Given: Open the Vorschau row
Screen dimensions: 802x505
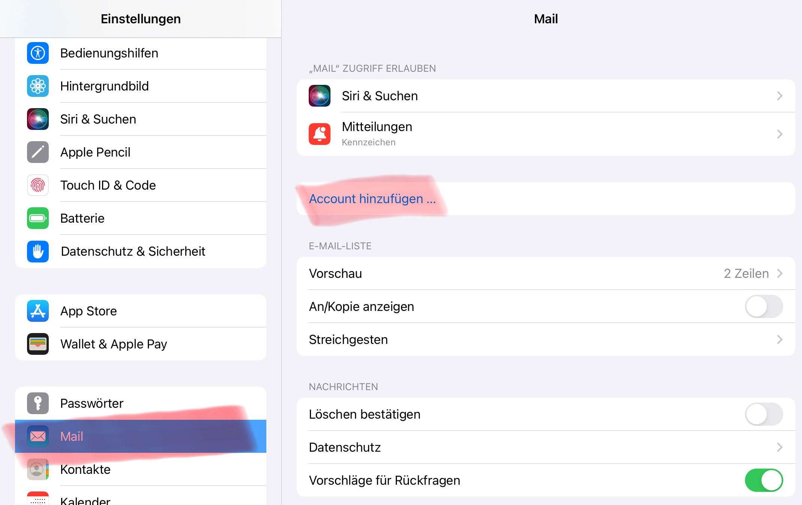Looking at the screenshot, I should click(x=546, y=273).
